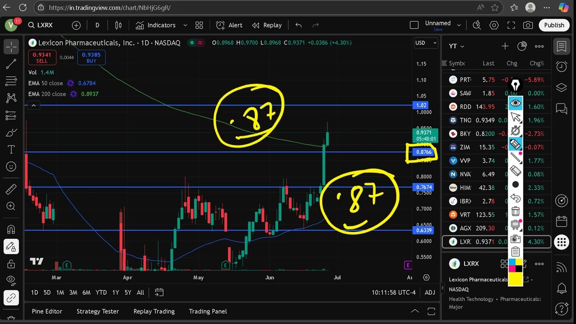Select the 3M time range

click(73, 292)
